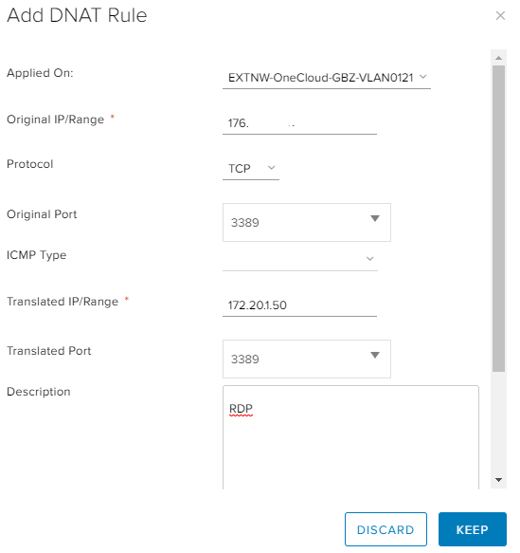Open Translated Port dropdown arrow
Image resolution: width=520 pixels, height=553 pixels.
point(375,355)
